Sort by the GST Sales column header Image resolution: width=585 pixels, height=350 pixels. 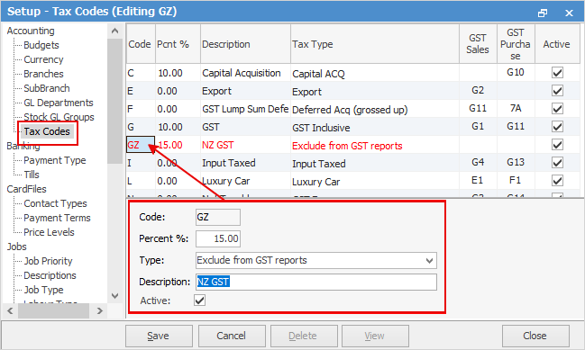pyautogui.click(x=478, y=44)
